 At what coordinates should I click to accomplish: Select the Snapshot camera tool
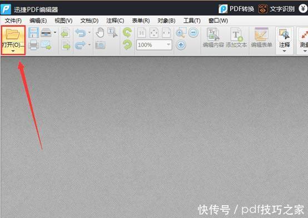101,46
